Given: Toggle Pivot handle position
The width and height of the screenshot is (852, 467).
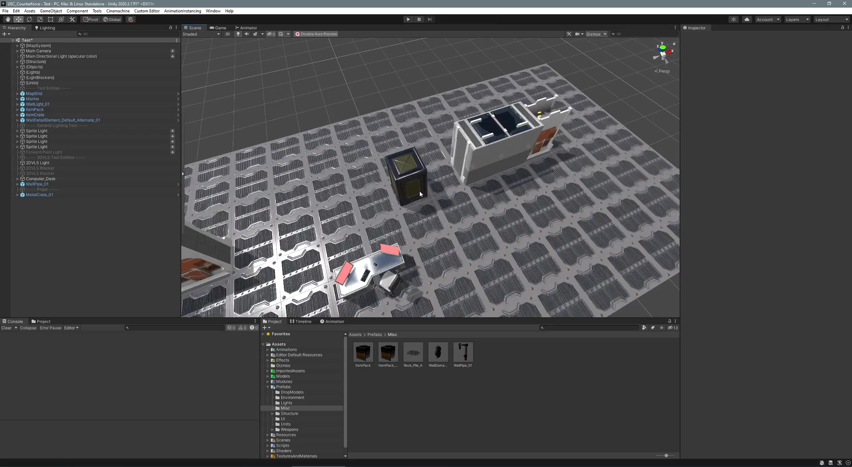Looking at the screenshot, I should pyautogui.click(x=91, y=20).
